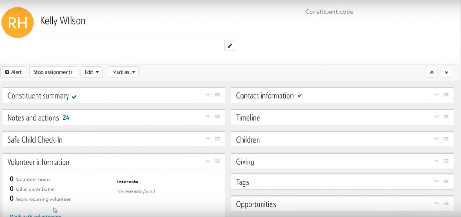Open the Mark as dropdown

pyautogui.click(x=123, y=72)
